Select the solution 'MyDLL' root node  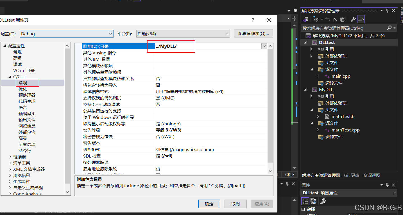[348, 36]
